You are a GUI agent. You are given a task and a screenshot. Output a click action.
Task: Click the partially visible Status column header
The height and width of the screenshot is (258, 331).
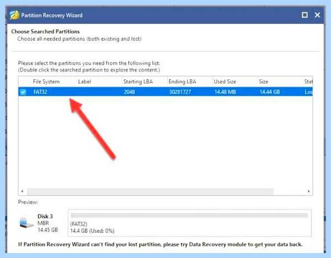pos(308,81)
